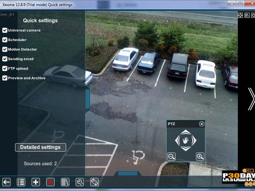Click the back arrow icon in bottom toolbar
The image size is (255, 191).
[6, 182]
